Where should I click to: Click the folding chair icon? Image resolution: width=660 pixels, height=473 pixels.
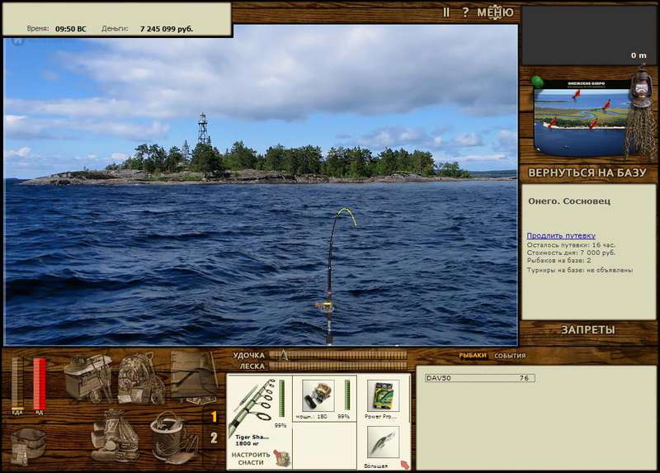pyautogui.click(x=195, y=377)
